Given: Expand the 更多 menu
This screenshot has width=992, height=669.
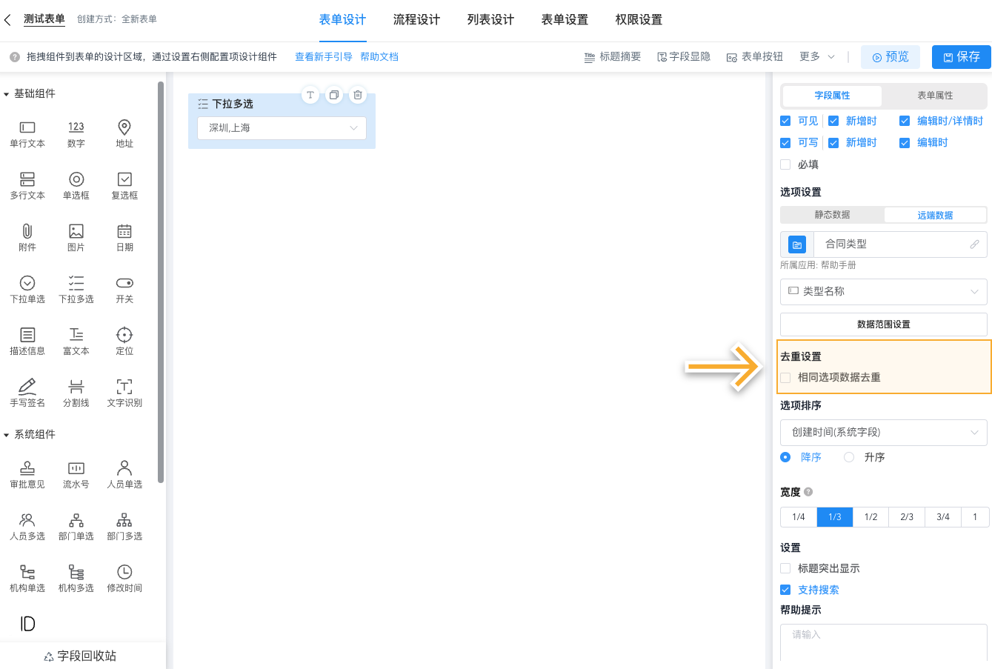Looking at the screenshot, I should (x=814, y=56).
